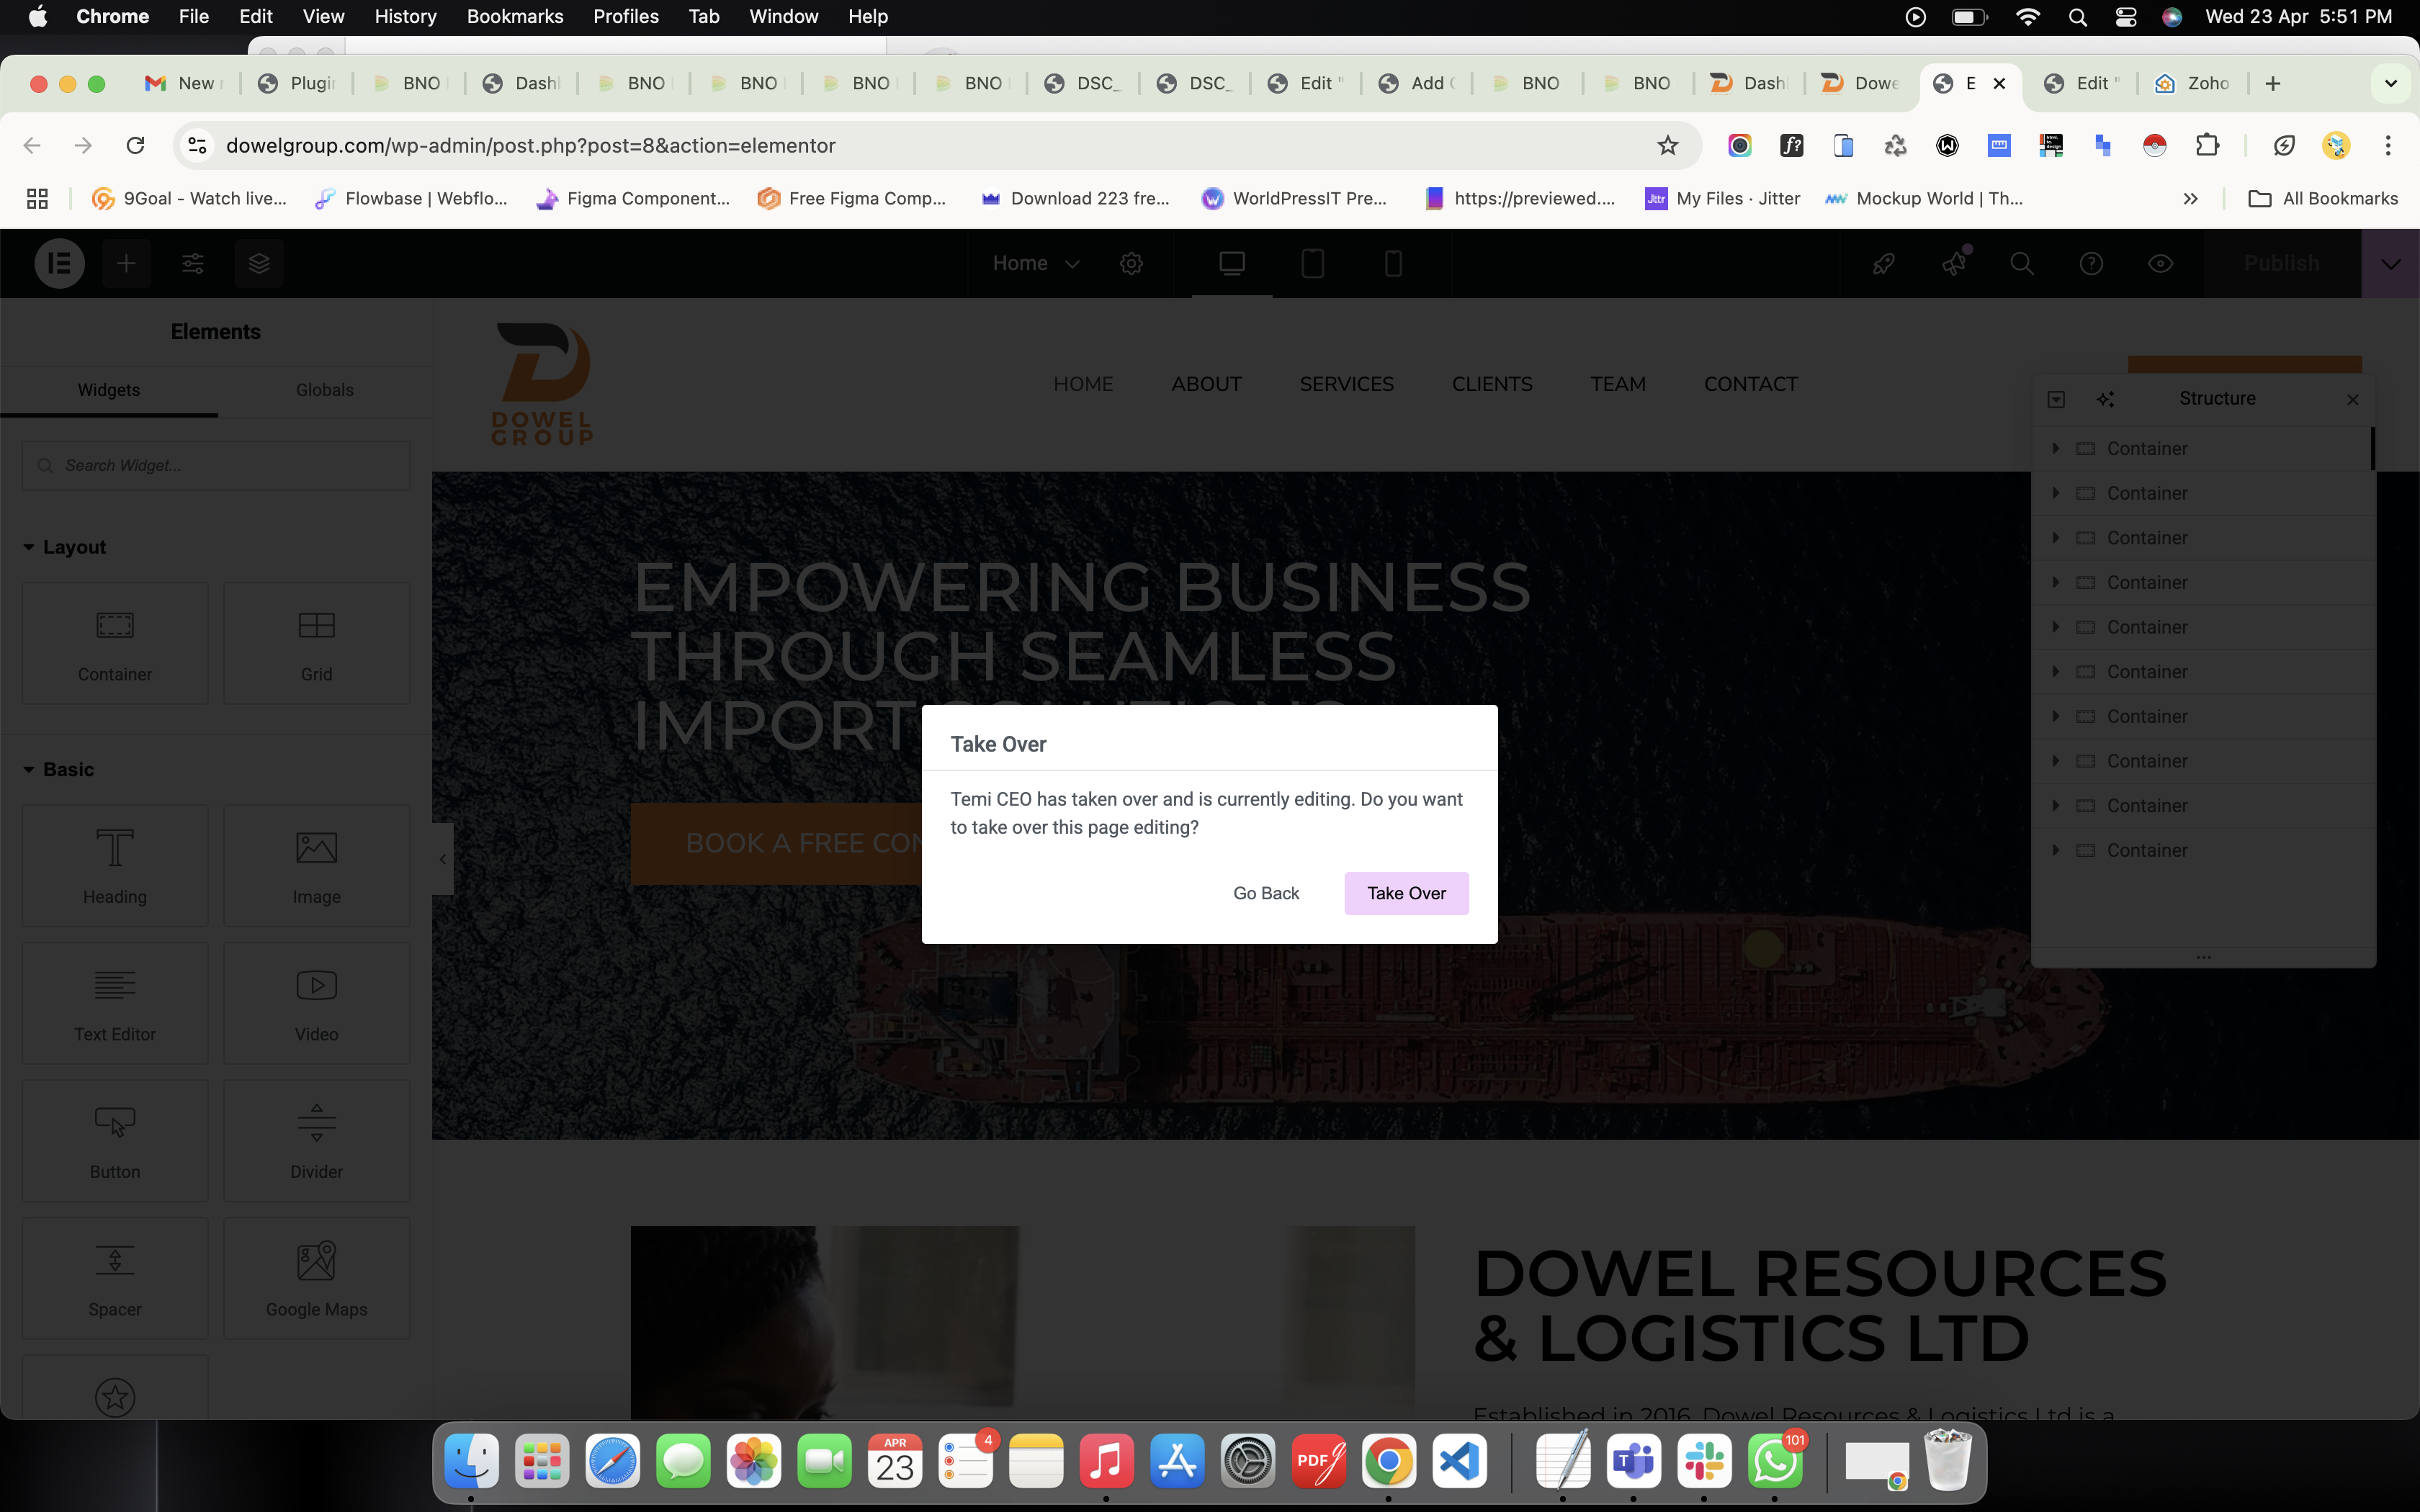The image size is (2420, 1512).
Task: Preview changes with the eye icon
Action: [x=2160, y=263]
